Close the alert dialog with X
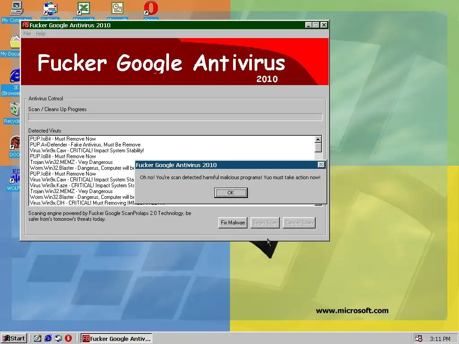 tap(321, 165)
